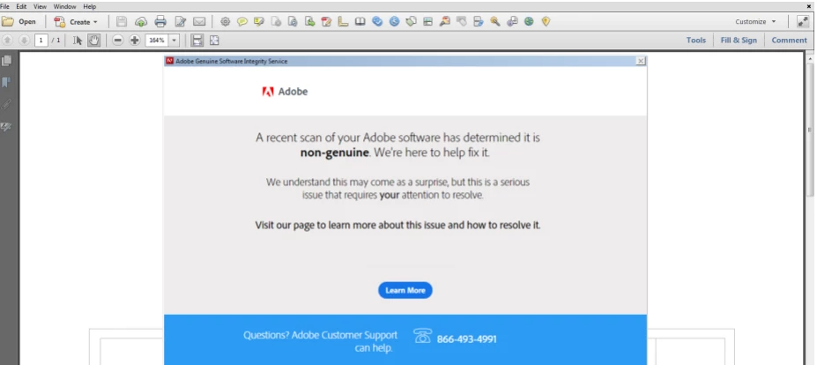The height and width of the screenshot is (365, 817).
Task: Click the open book icon
Action: [360, 22]
